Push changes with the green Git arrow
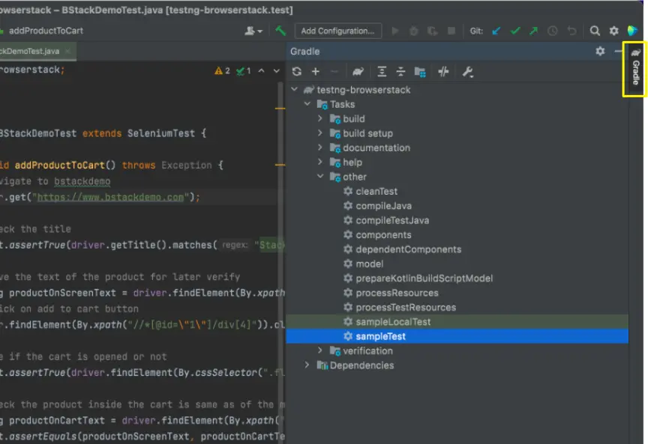Viewport: 648px width, 444px height. (x=532, y=31)
